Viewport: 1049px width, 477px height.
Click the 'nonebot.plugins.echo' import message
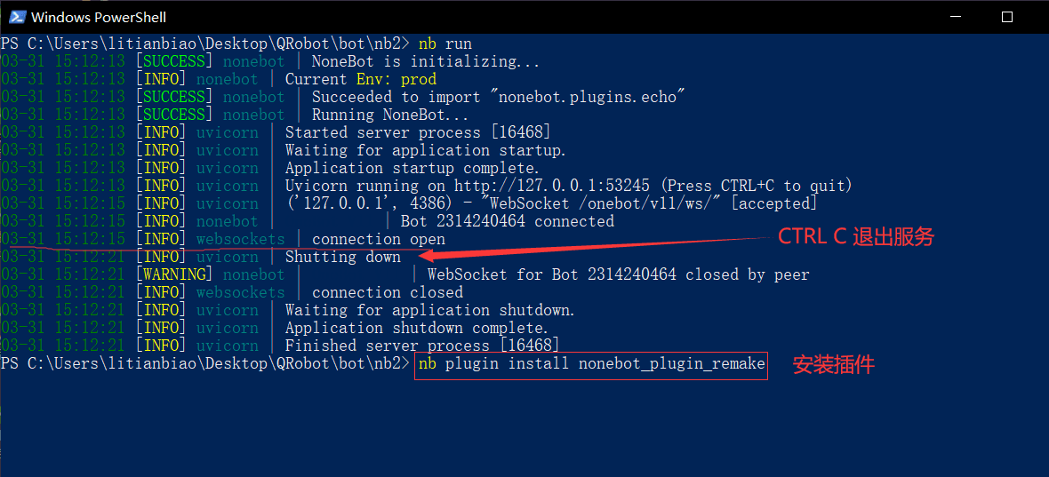click(x=499, y=98)
